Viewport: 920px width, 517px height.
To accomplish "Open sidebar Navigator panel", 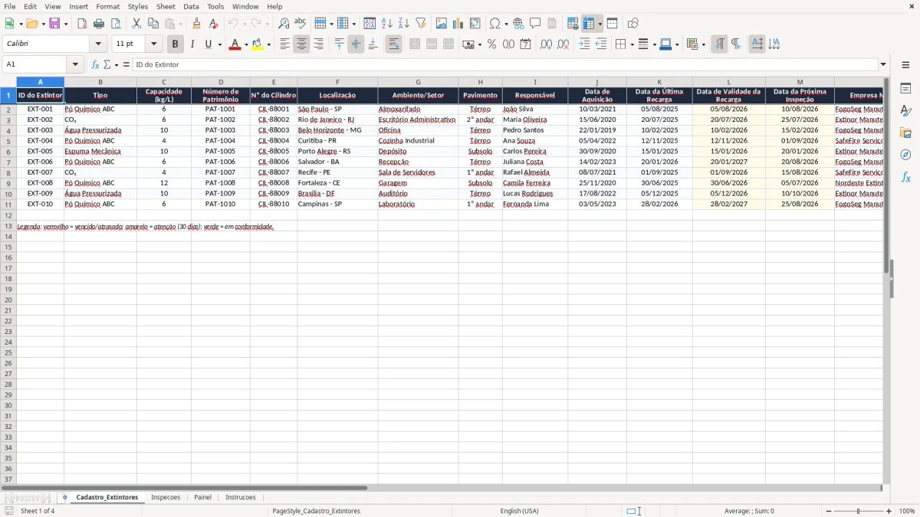I will [x=905, y=155].
